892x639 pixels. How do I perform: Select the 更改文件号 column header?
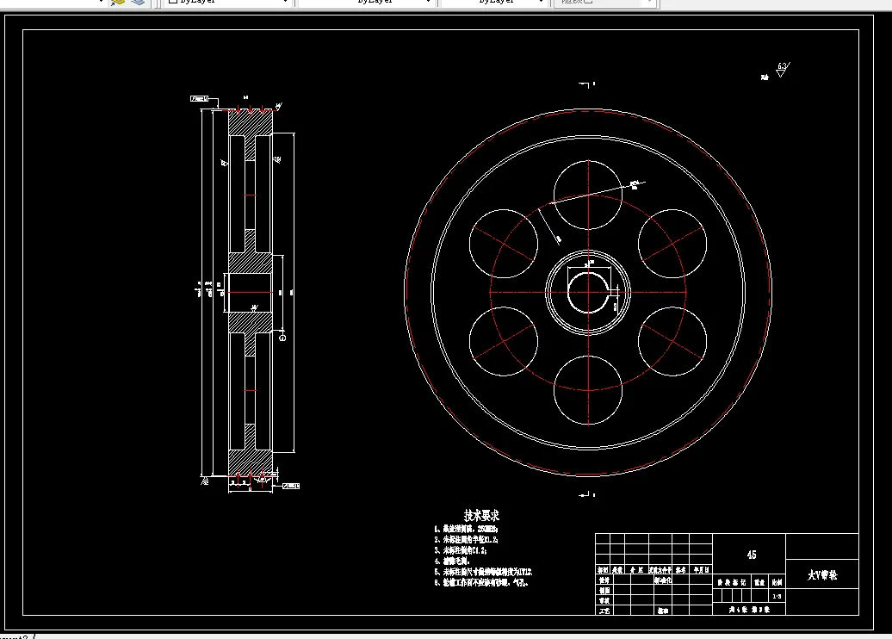tap(660, 569)
